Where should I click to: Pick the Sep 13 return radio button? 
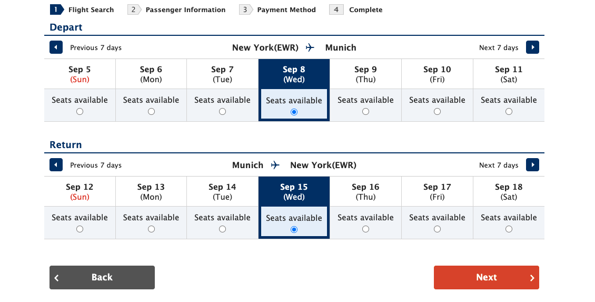pyautogui.click(x=151, y=229)
